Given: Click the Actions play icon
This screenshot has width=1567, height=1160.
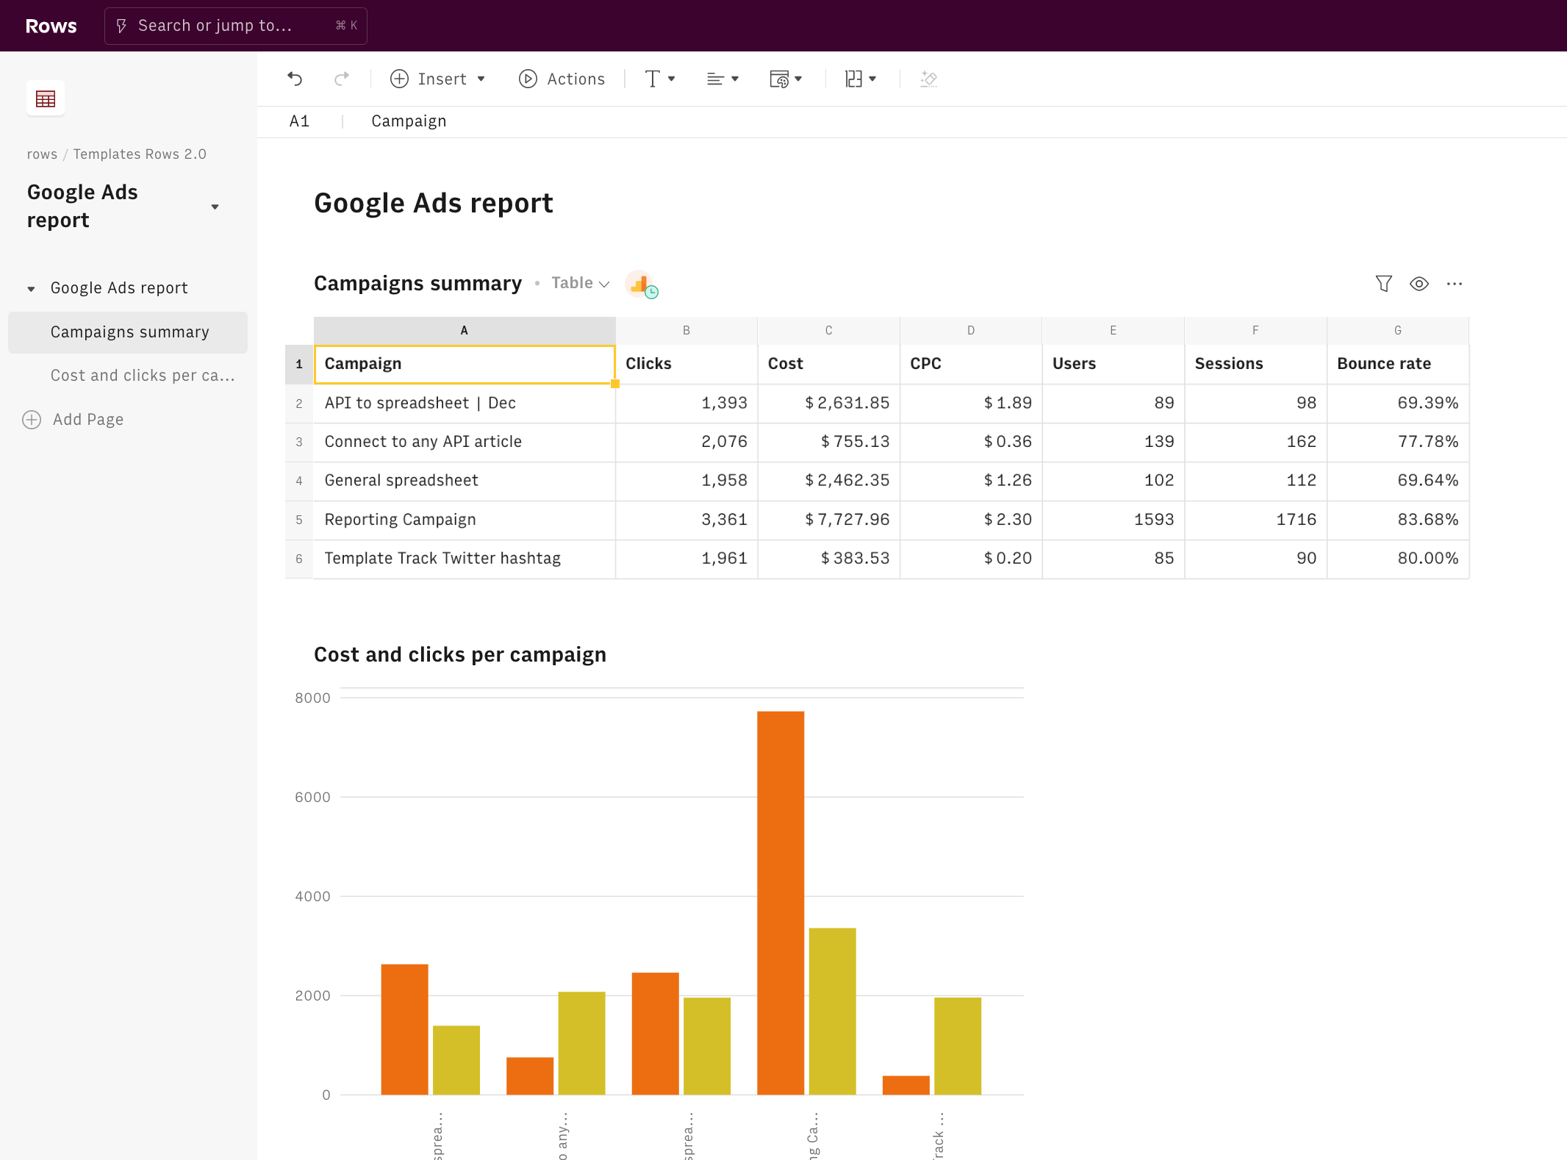Looking at the screenshot, I should (528, 79).
